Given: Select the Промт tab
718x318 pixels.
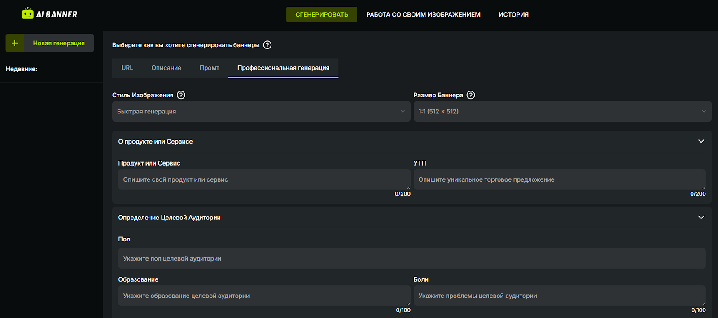Looking at the screenshot, I should [x=209, y=68].
